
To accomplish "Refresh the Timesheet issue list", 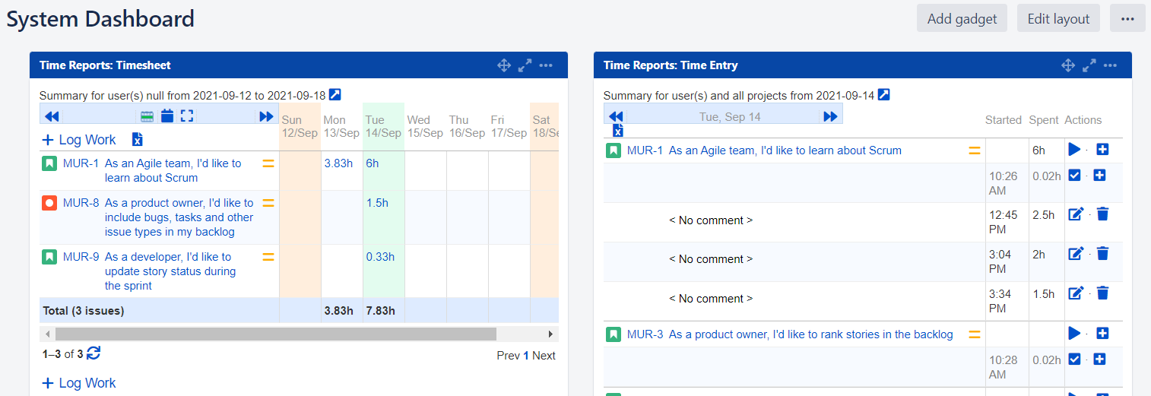I will (x=94, y=353).
